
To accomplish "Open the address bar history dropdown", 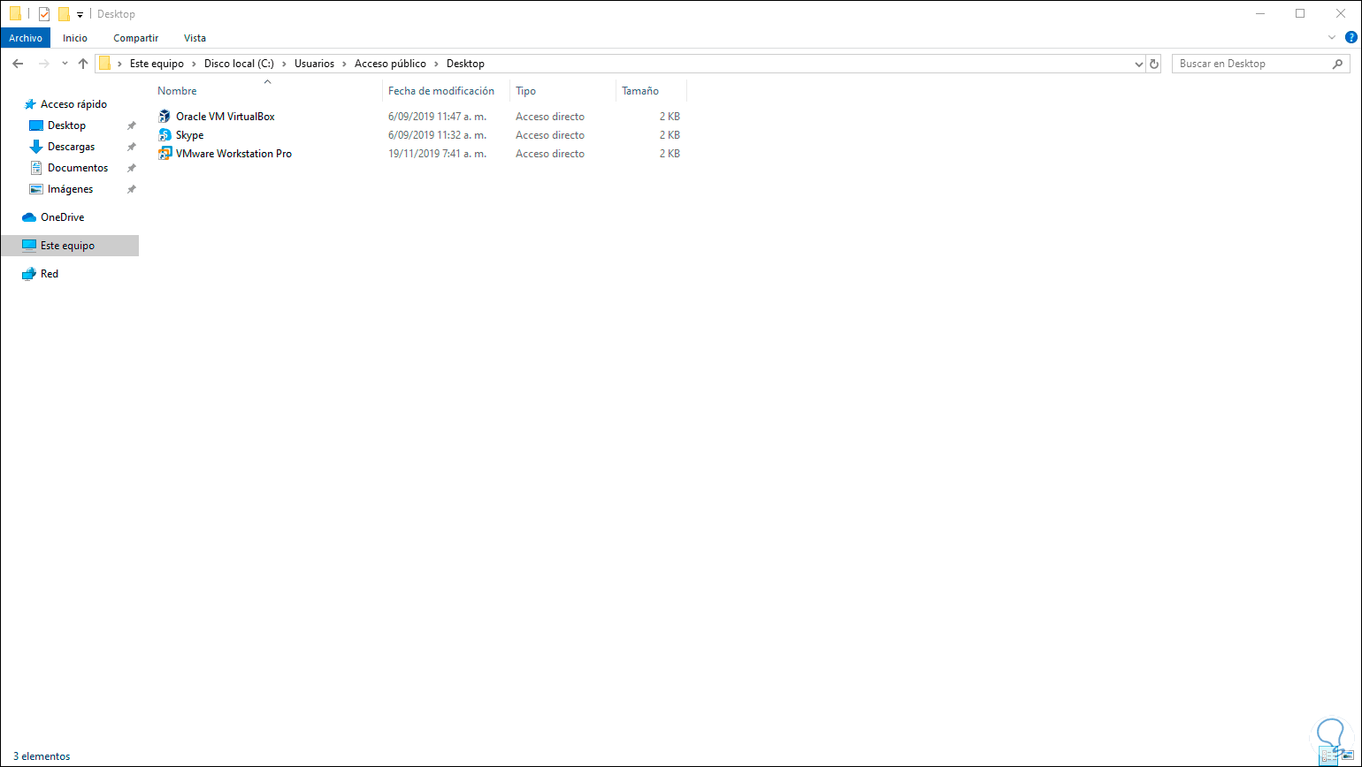I will point(1139,63).
